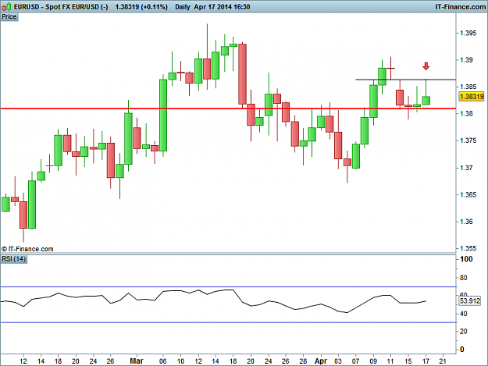Click the 1.36 price axis label
The image size is (488, 366).
(466, 222)
